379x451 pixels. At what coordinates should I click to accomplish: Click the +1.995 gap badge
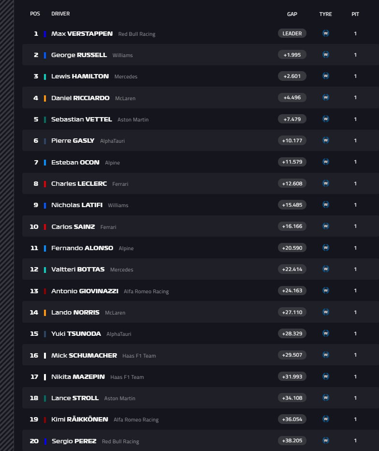292,55
